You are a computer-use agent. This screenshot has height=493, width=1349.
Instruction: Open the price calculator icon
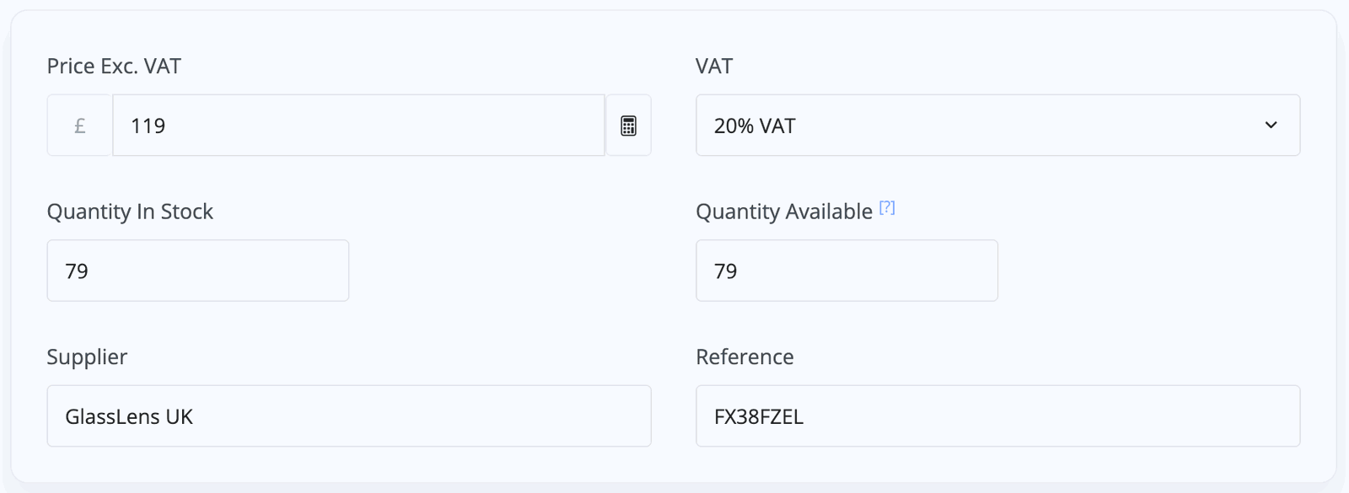(628, 126)
